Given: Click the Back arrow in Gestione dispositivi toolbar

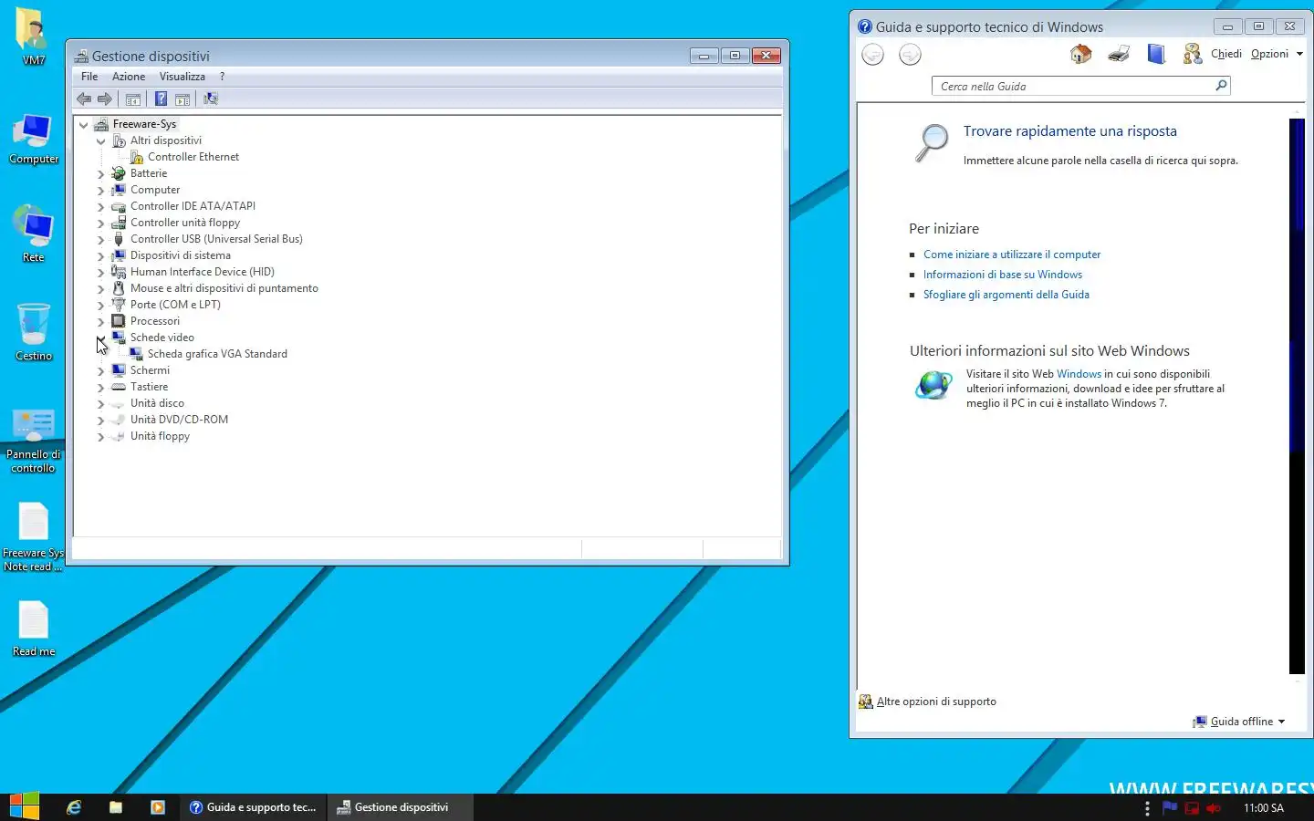Looking at the screenshot, I should pyautogui.click(x=84, y=99).
